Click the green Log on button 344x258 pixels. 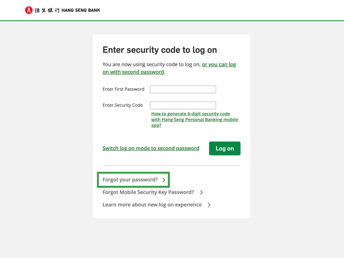pos(225,148)
